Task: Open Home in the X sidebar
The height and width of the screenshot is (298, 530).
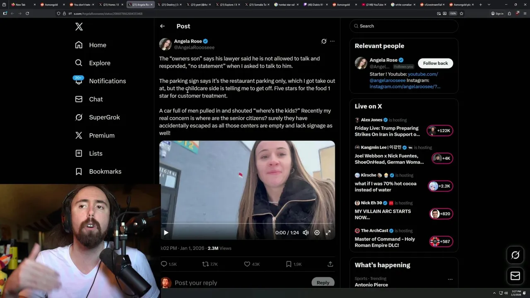Action: coord(91,45)
